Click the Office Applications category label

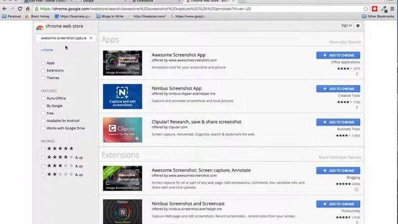pyautogui.click(x=345, y=62)
